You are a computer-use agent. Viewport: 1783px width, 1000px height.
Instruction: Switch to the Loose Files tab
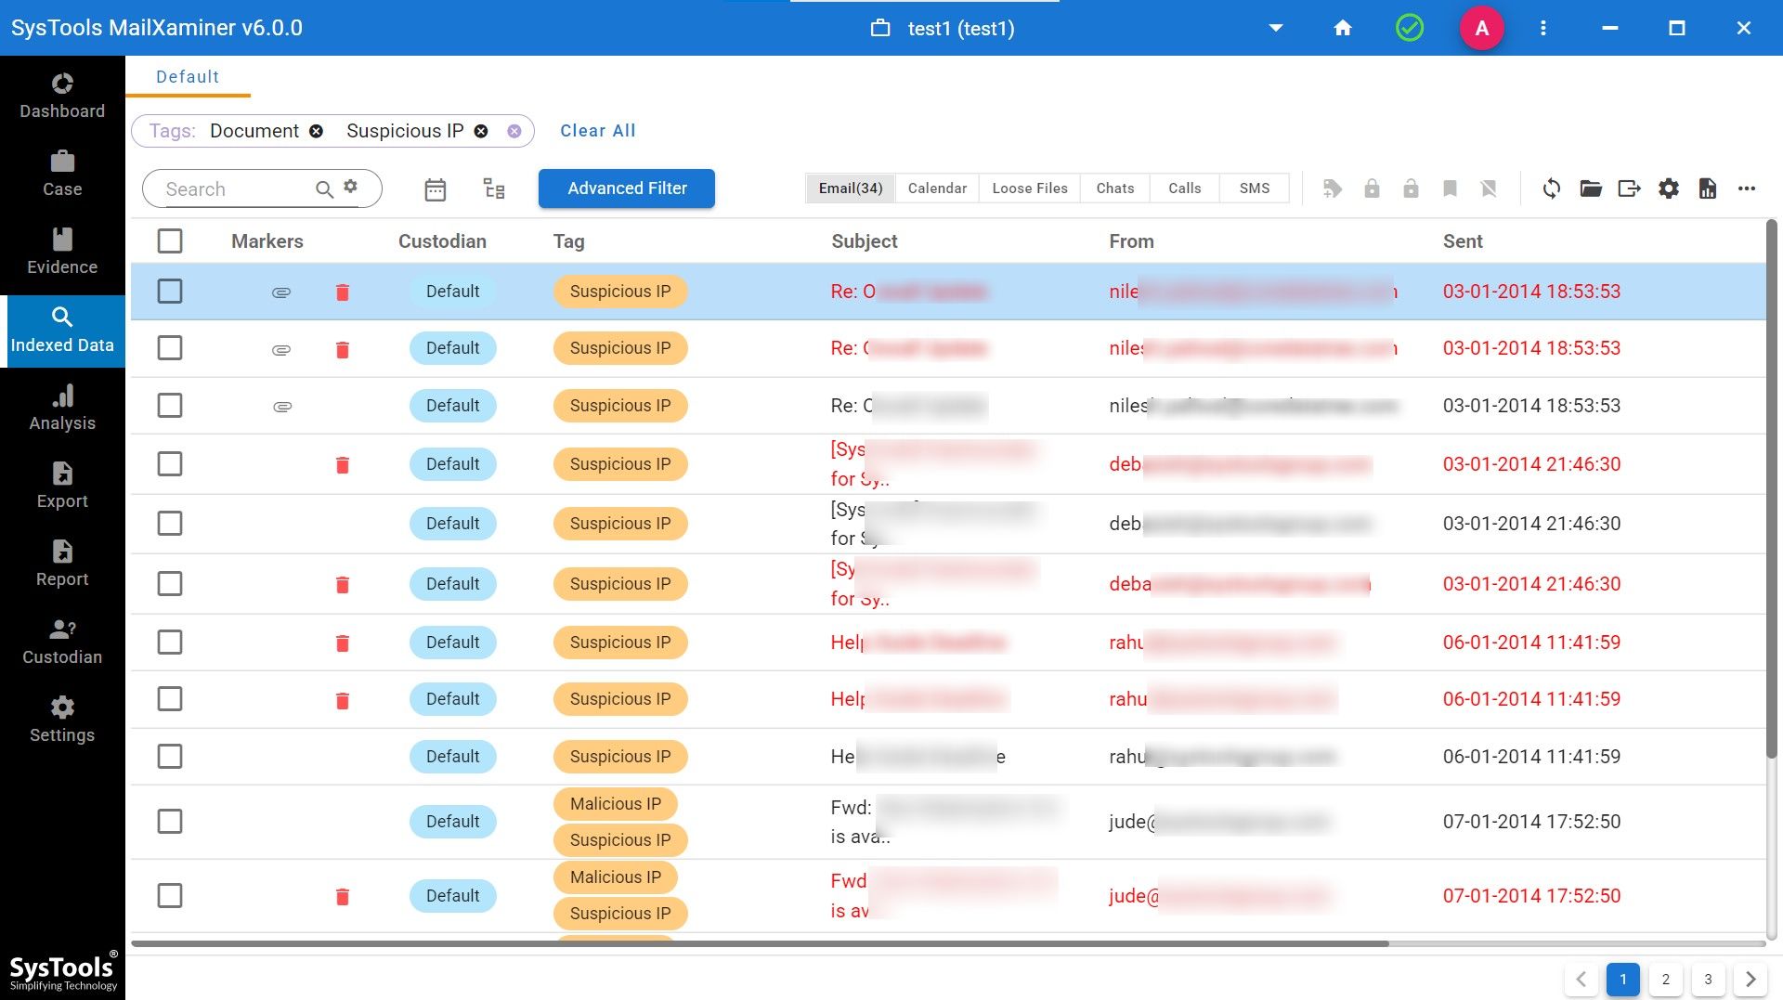(x=1030, y=188)
